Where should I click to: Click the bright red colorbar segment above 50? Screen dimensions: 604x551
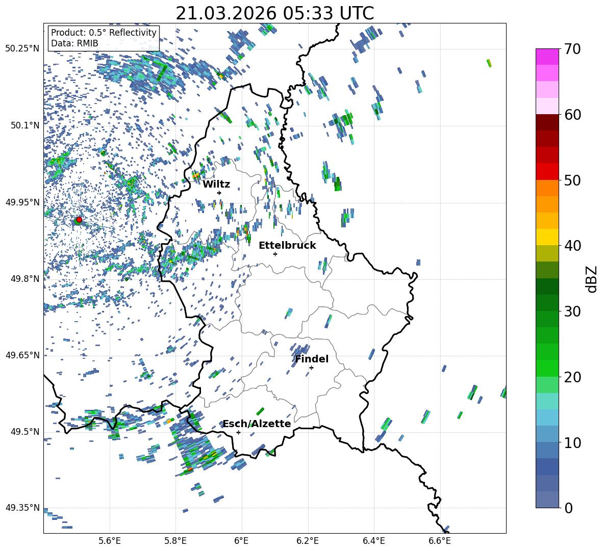click(547, 171)
